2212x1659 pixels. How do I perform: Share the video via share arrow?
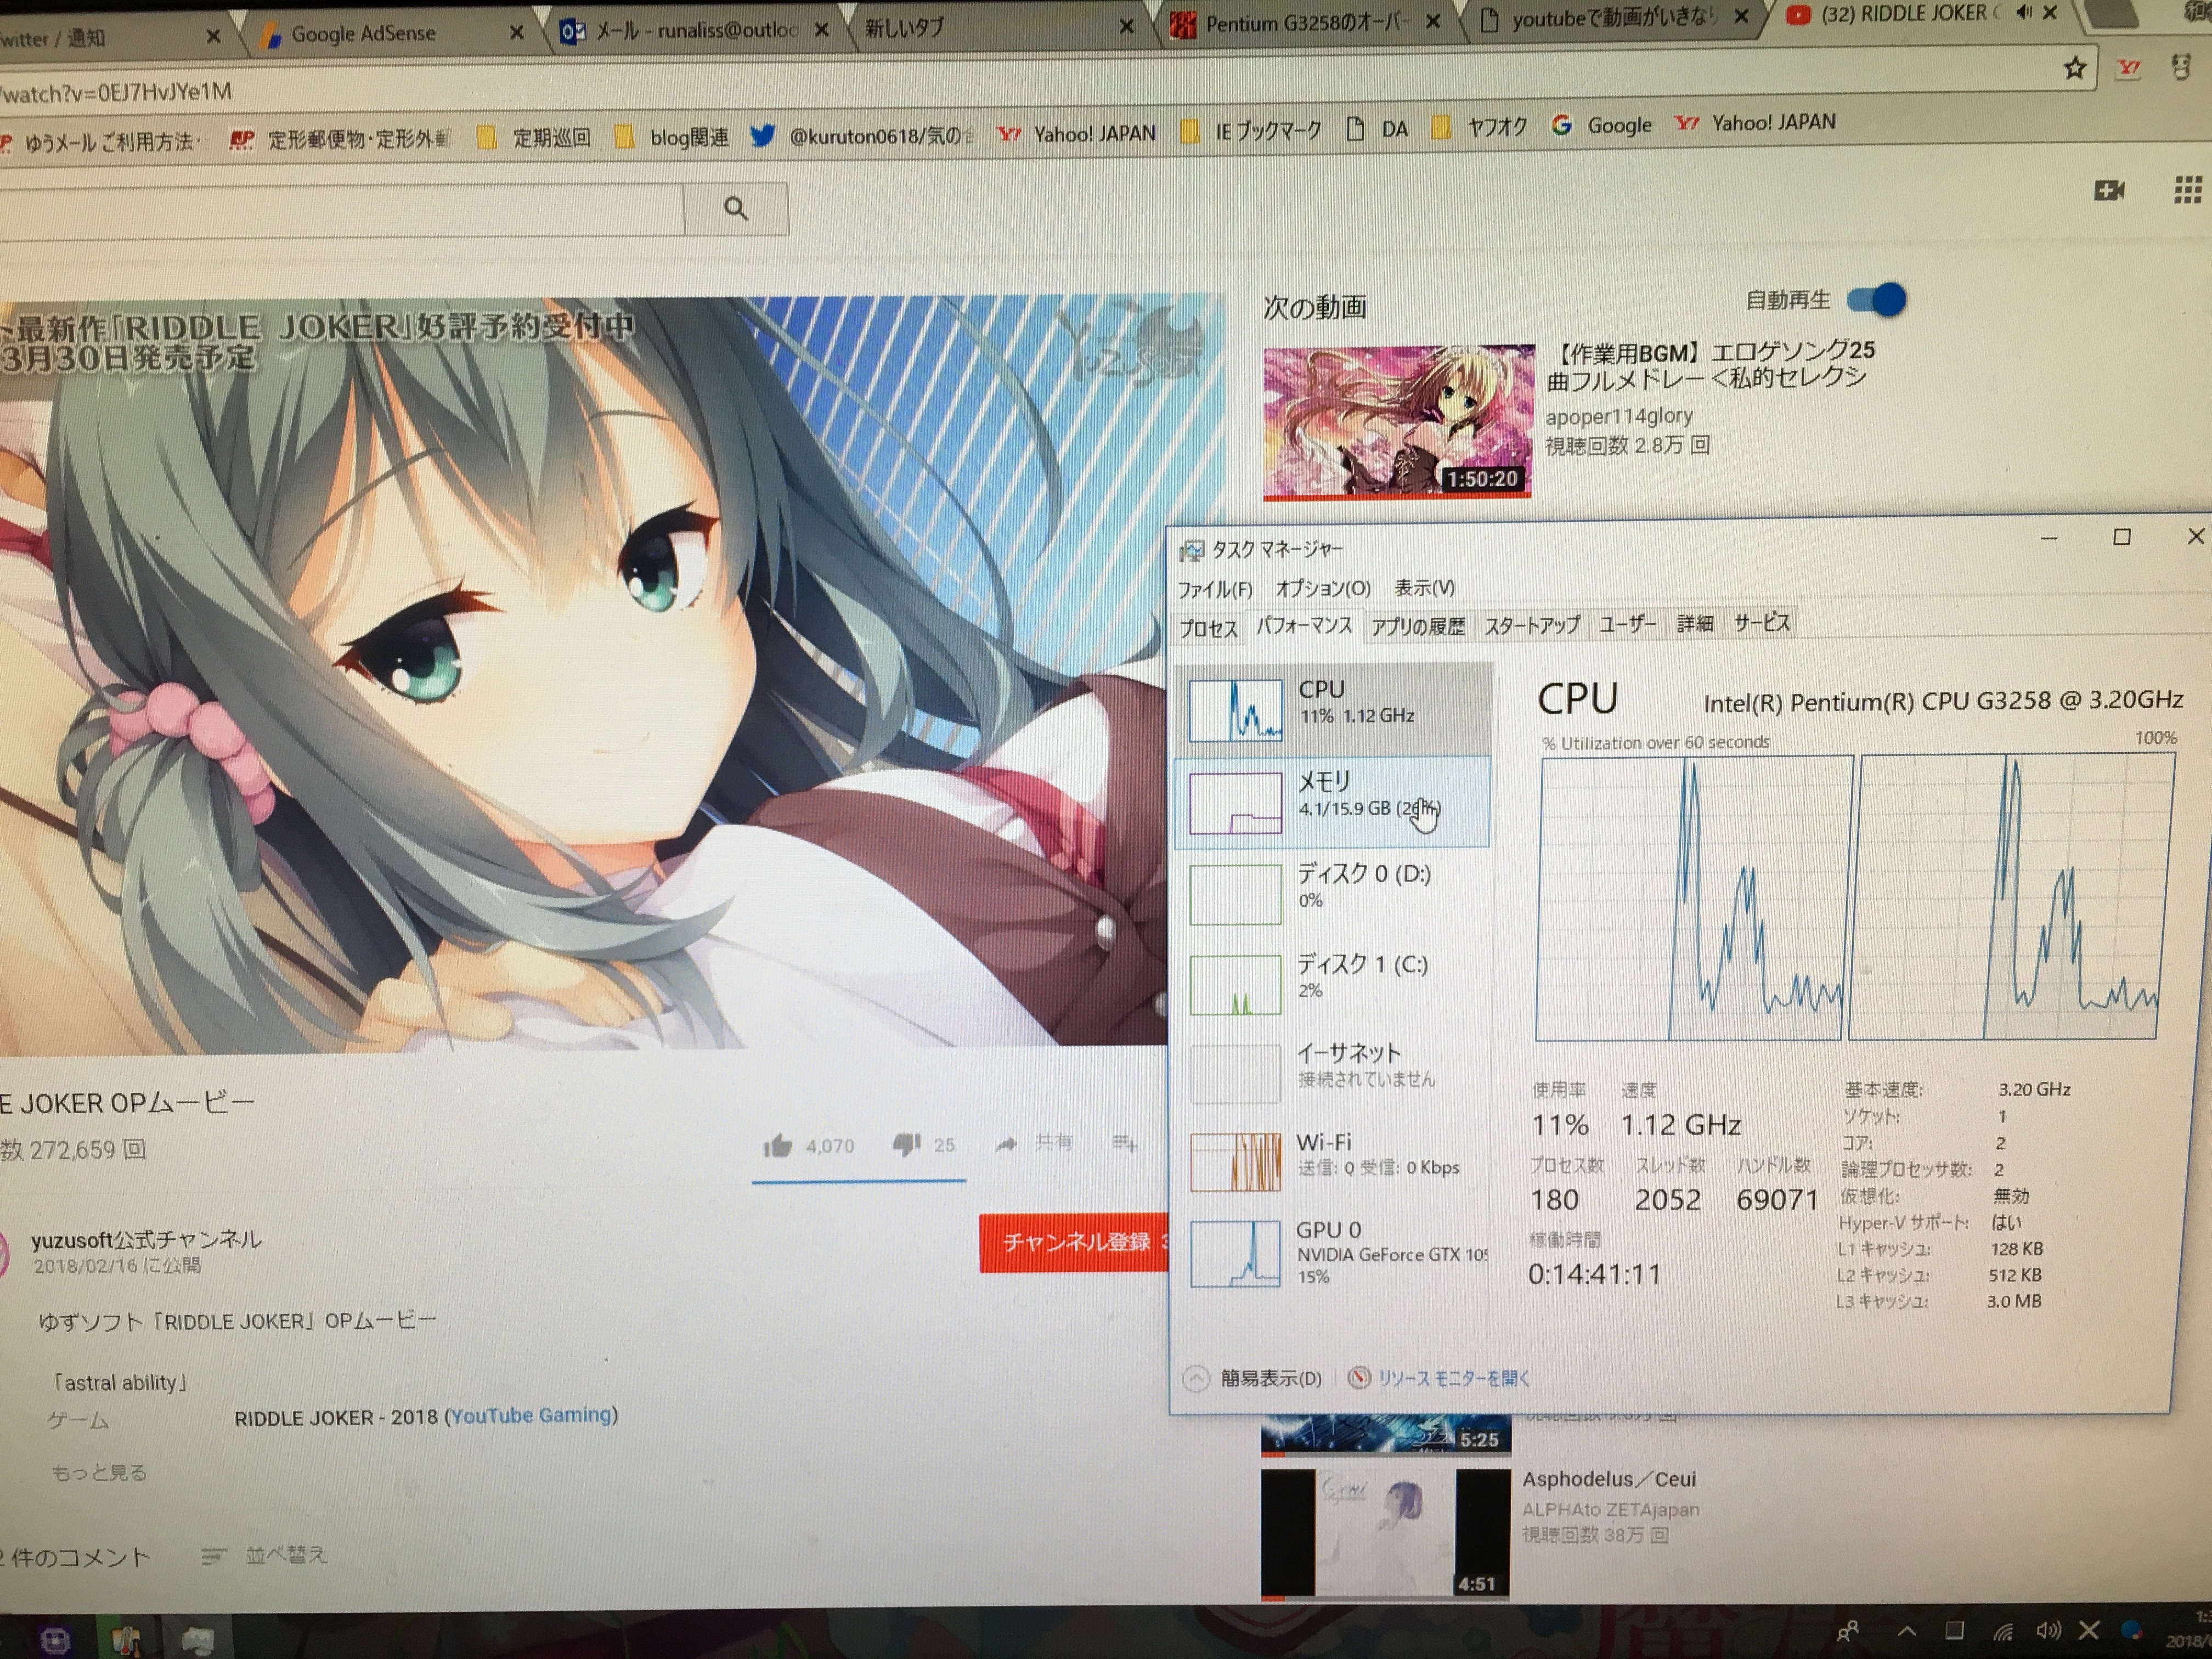[x=1007, y=1144]
